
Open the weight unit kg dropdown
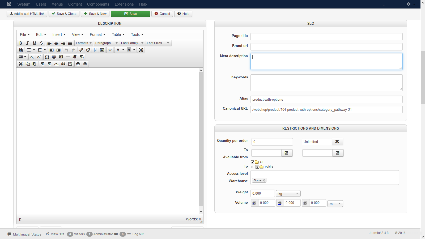[x=288, y=194]
